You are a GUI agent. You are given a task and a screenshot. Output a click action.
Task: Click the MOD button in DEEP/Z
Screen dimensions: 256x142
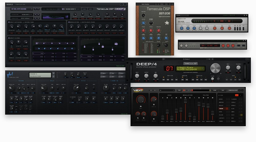click(x=90, y=9)
